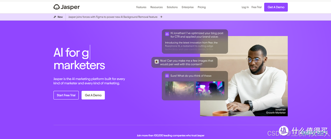Click the arrow after the Figma announcement
This screenshot has height=139, width=331.
[x=161, y=17]
